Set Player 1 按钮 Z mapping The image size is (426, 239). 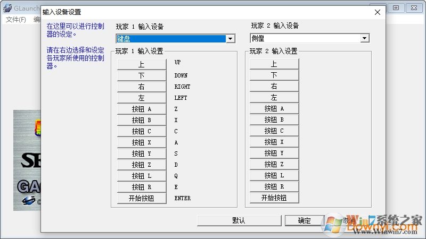tap(142, 165)
